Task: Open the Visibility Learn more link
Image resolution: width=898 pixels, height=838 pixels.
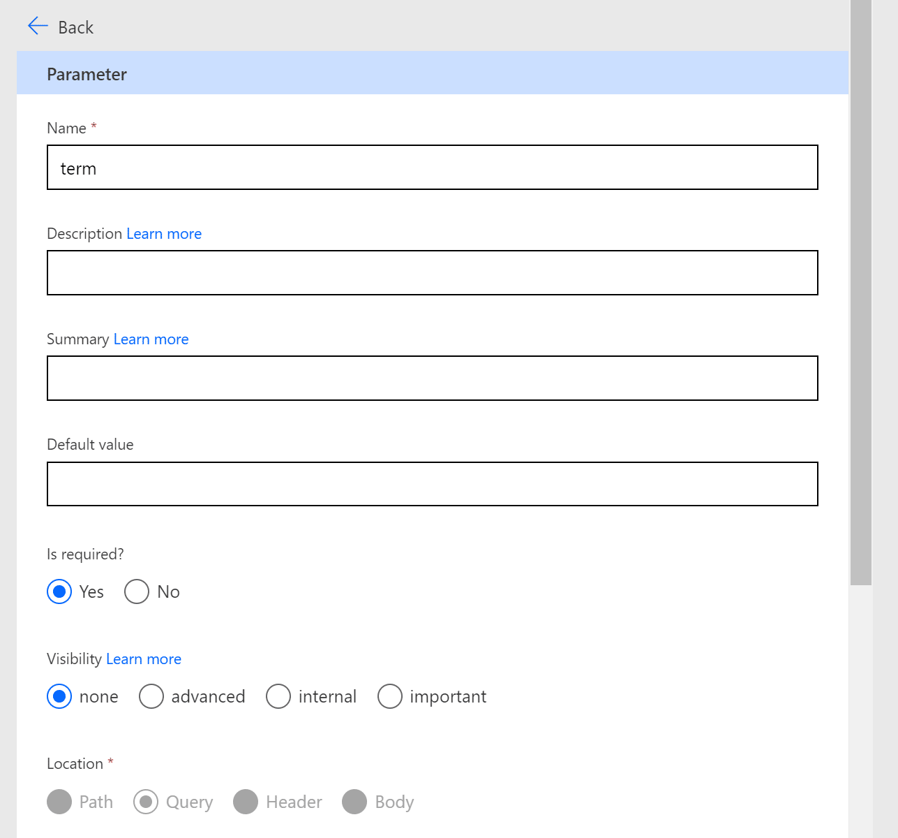Action: click(144, 659)
